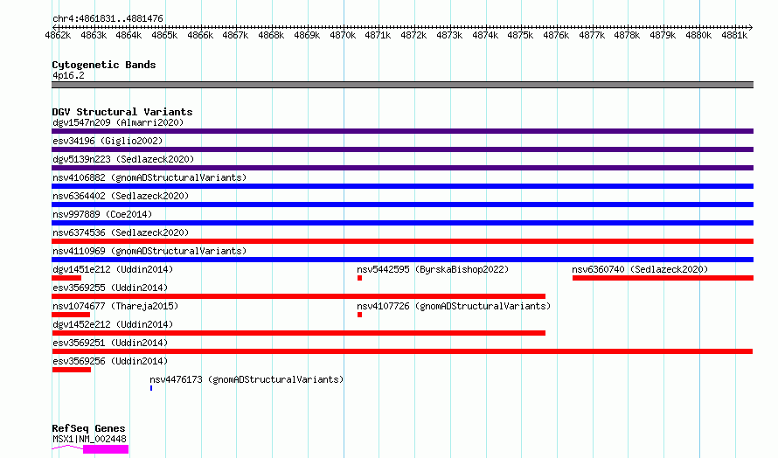Select the esv3569255 (Uddin2014) label
The image size is (778, 458).
click(x=111, y=288)
